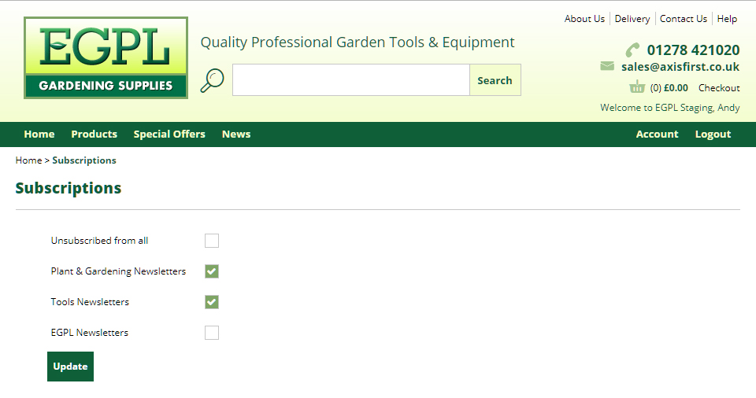Click the phone number 01278 421020
Viewport: 756px width, 398px height.
pos(693,50)
